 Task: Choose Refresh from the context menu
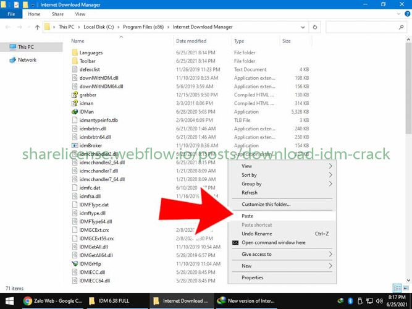click(282, 193)
